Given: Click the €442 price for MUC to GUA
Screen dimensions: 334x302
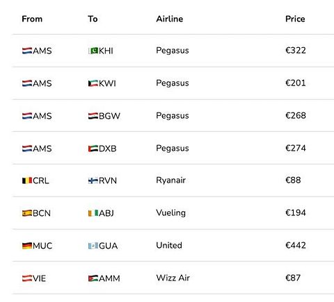Looking at the screenshot, I should tap(296, 245).
